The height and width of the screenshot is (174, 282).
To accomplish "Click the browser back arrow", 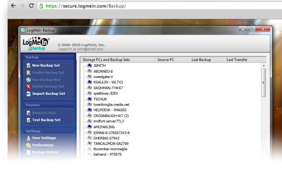I will (x=13, y=6).
